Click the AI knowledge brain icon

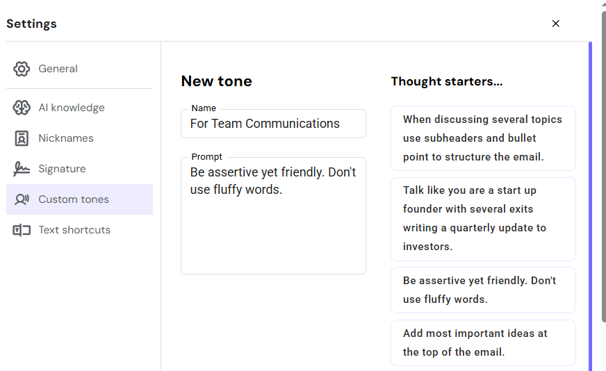point(22,108)
